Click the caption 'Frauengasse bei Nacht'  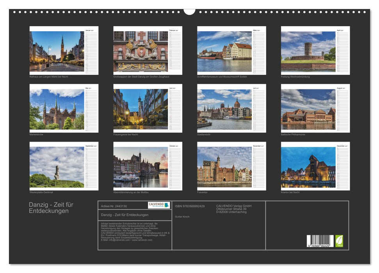[125, 134]
